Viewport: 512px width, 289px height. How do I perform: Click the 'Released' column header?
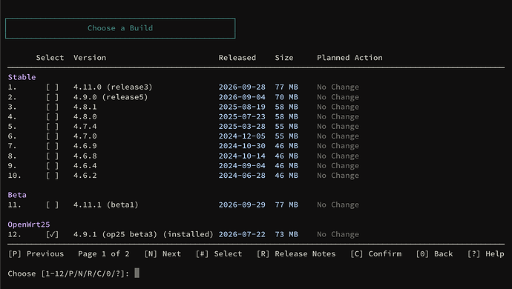pos(237,58)
